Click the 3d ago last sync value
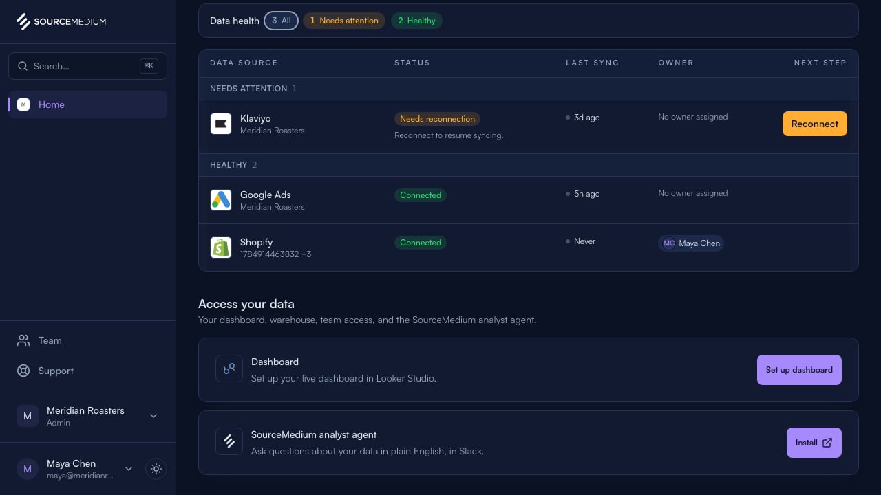881x495 pixels. click(x=586, y=118)
